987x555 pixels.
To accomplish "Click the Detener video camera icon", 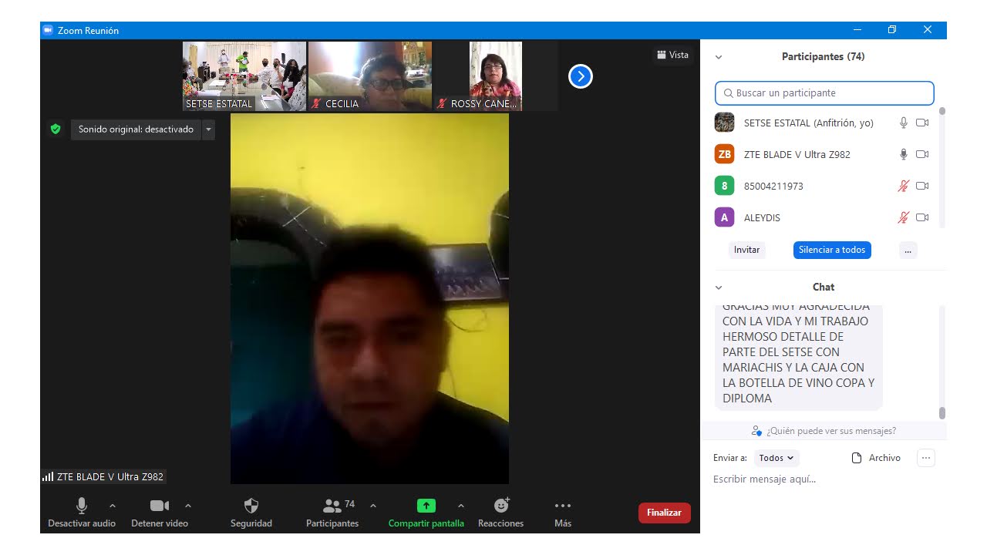I will (160, 506).
